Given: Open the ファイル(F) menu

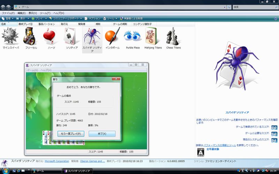Looking at the screenshot, I should 8,13.
